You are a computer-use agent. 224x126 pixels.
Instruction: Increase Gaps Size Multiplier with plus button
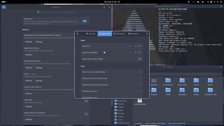(x=140, y=52)
